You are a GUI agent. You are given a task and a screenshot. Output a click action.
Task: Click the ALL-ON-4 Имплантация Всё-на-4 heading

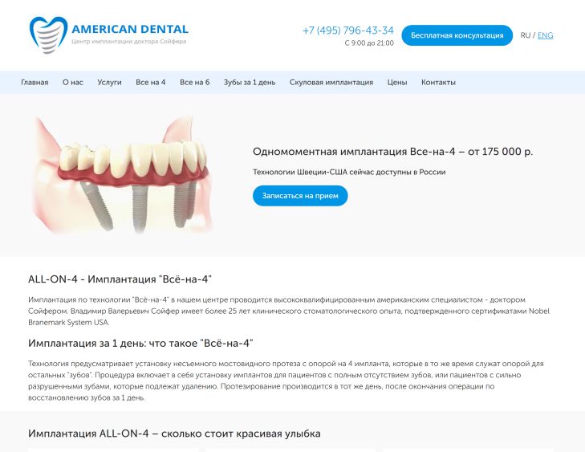(x=120, y=279)
